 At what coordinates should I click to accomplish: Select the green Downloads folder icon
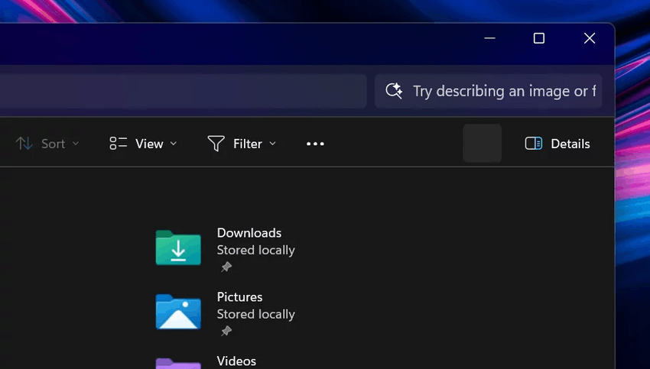coord(178,248)
